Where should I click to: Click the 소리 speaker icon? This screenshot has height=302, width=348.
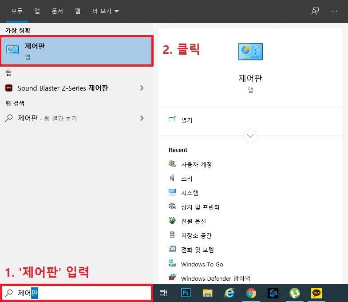pos(172,178)
